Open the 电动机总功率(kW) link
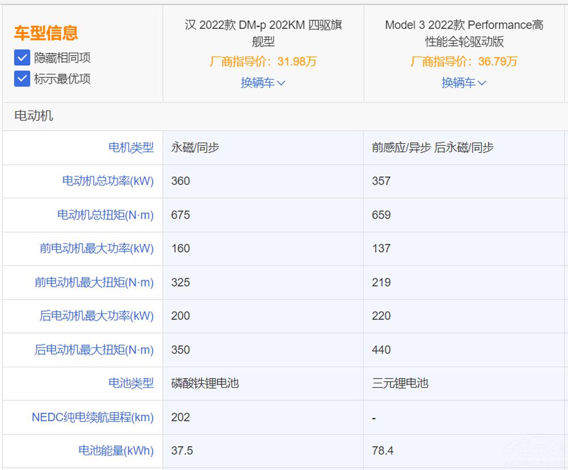Screen dimensions: 568x470 tap(108, 181)
